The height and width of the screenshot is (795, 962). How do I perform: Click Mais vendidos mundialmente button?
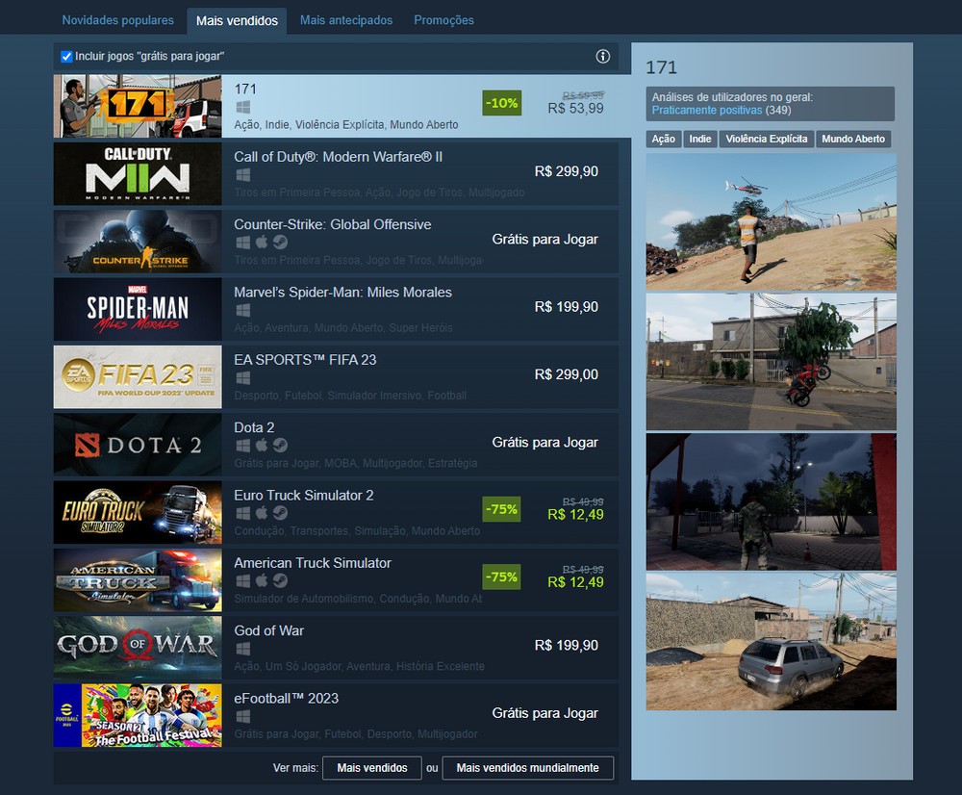[527, 768]
